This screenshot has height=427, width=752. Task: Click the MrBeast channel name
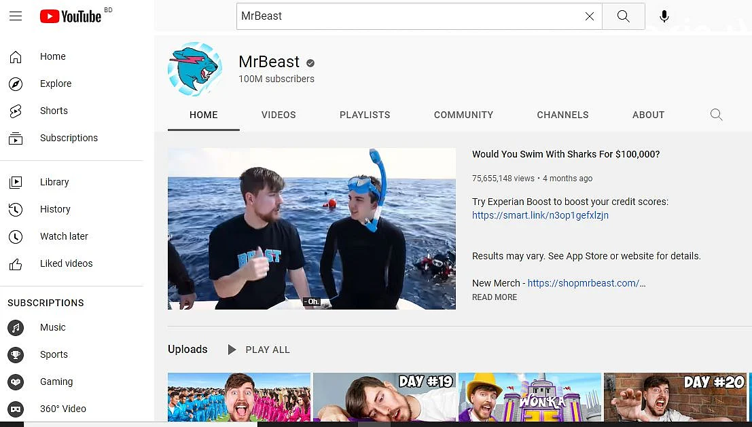pos(269,62)
